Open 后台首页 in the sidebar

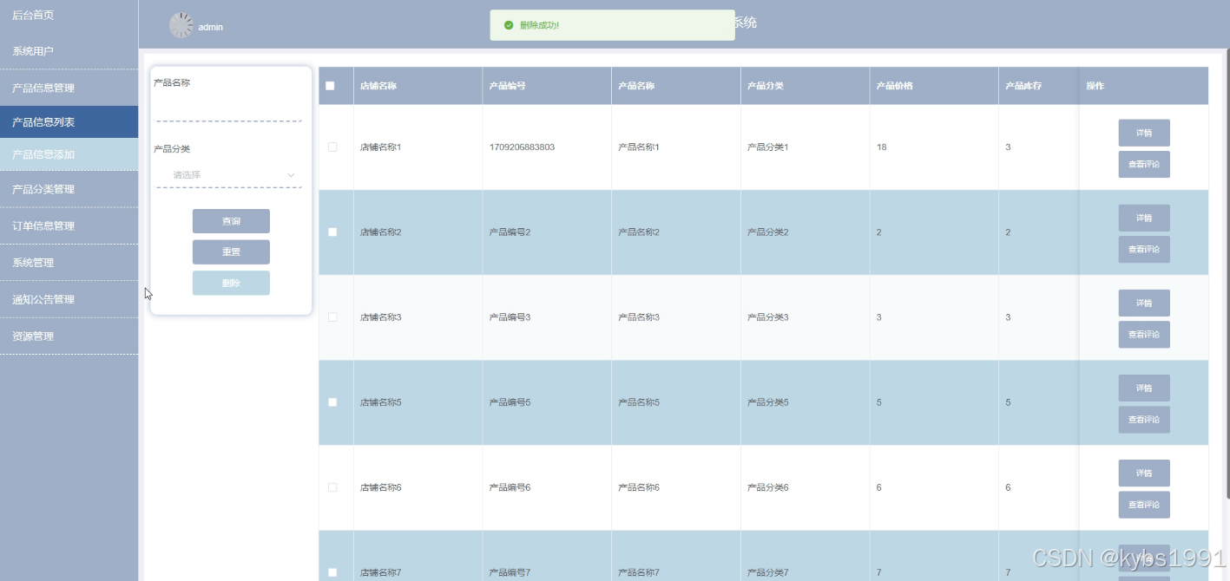click(69, 15)
